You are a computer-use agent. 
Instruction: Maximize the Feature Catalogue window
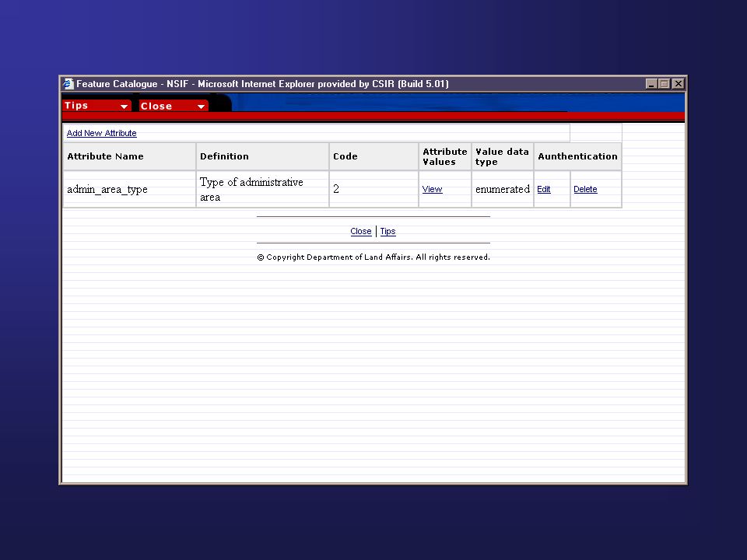(x=664, y=84)
